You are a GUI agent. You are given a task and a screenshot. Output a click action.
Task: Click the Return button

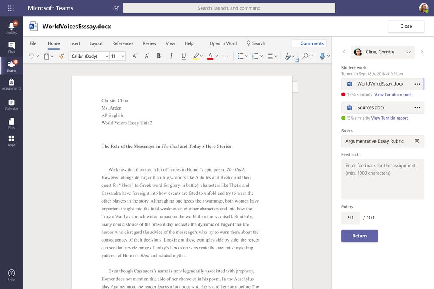(360, 236)
